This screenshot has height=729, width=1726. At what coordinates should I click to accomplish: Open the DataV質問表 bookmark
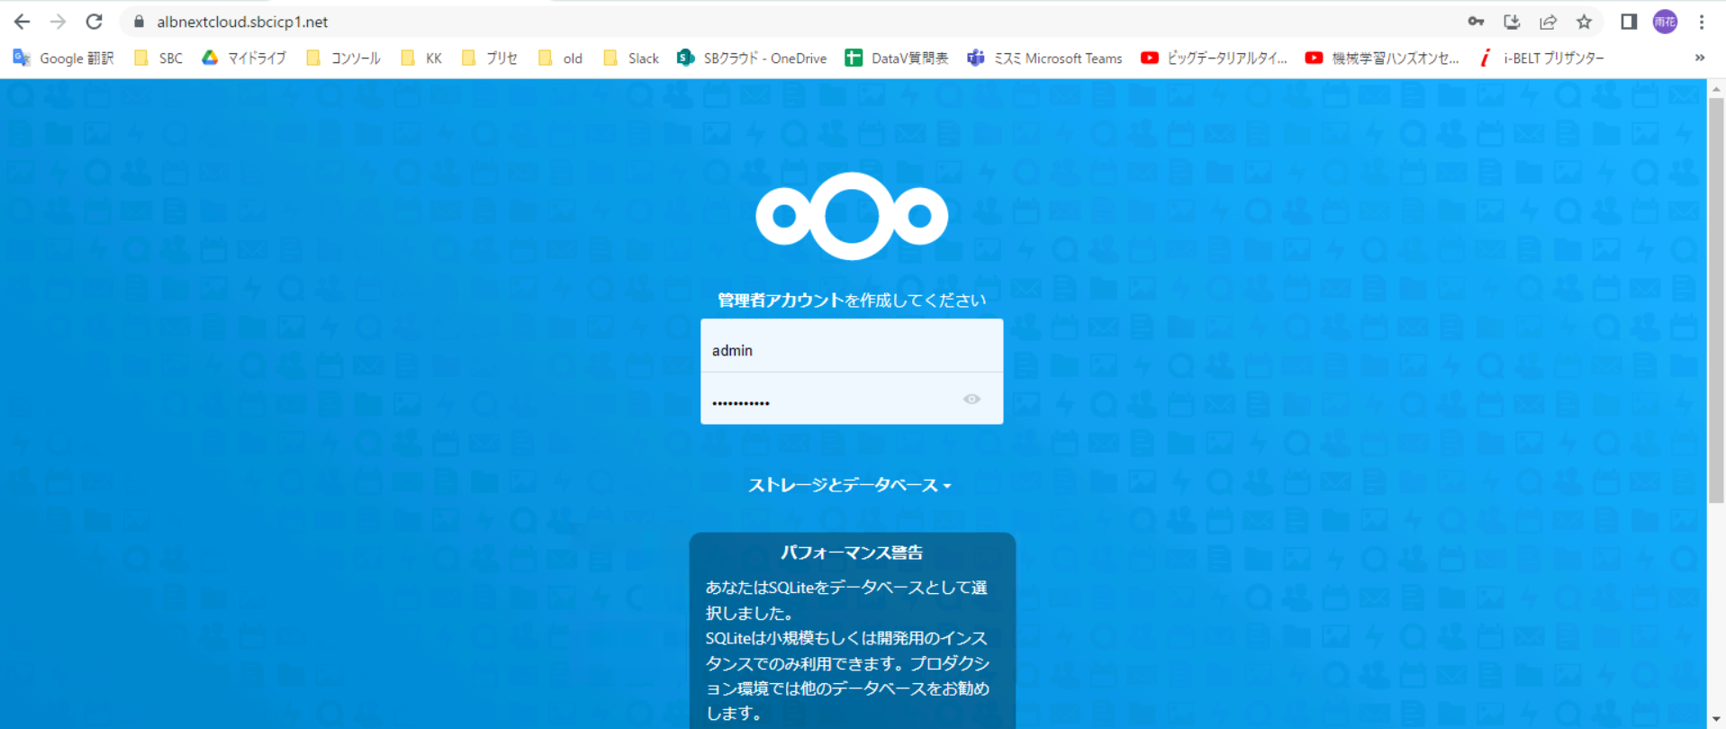tap(897, 58)
